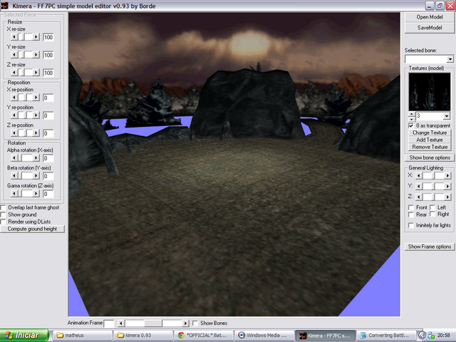Click right arrow of Beta rotation scrollbar
The image size is (456, 342).
(x=36, y=176)
